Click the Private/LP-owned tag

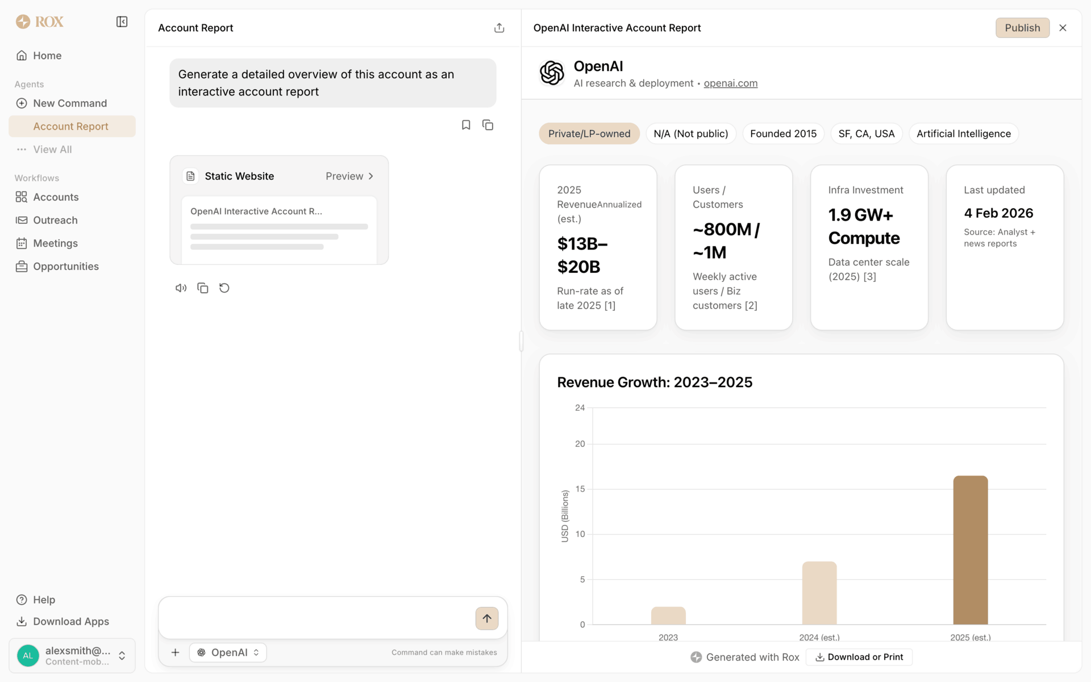coord(589,134)
